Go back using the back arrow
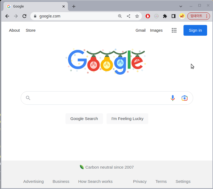This screenshot has height=189, width=213. coord(7,16)
